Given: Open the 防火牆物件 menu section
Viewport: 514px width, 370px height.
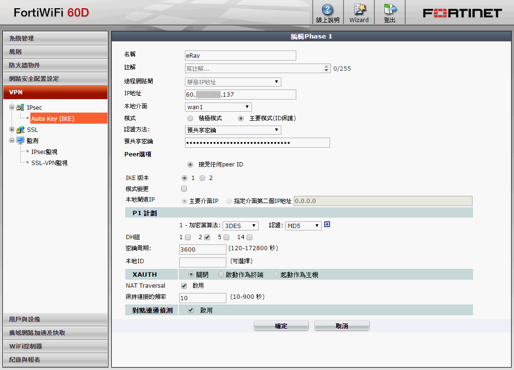Looking at the screenshot, I should click(x=55, y=65).
